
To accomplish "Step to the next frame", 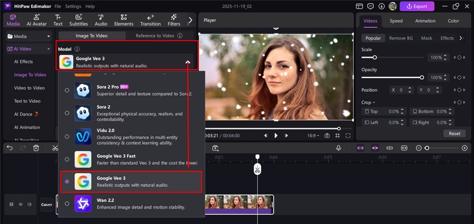I will 286,136.
